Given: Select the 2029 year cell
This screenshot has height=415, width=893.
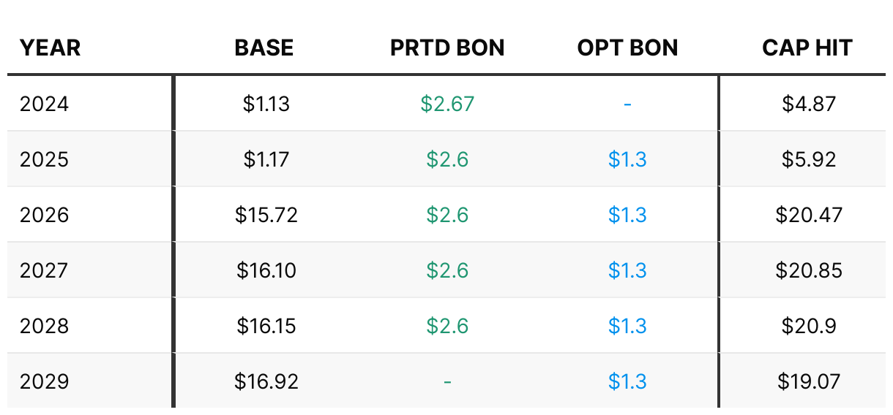Looking at the screenshot, I should coord(44,381).
